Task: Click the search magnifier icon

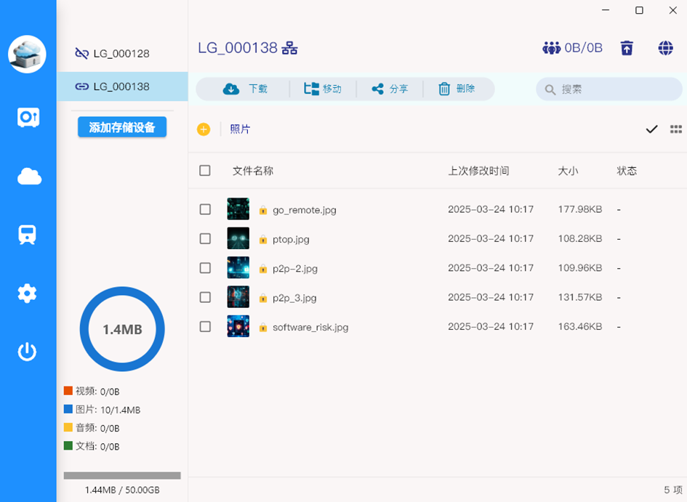Action: click(x=550, y=90)
